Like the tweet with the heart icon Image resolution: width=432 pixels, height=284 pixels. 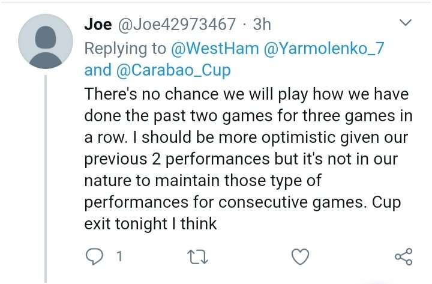(301, 256)
